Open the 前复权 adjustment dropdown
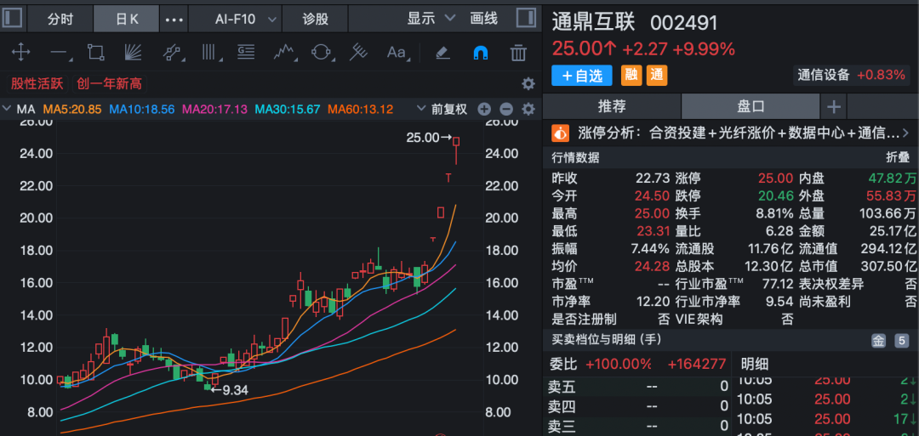This screenshot has height=436, width=919. coord(442,109)
